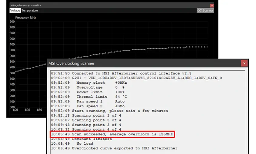This screenshot has height=154, width=256.
Task: Click the 'Fan speed 1 Auto' log entry
Action: point(88,102)
